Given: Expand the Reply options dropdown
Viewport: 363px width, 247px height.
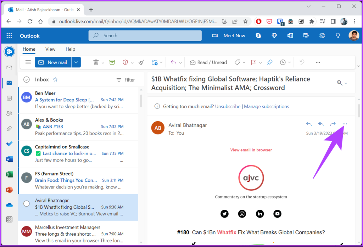Looking at the screenshot, I should [x=180, y=63].
